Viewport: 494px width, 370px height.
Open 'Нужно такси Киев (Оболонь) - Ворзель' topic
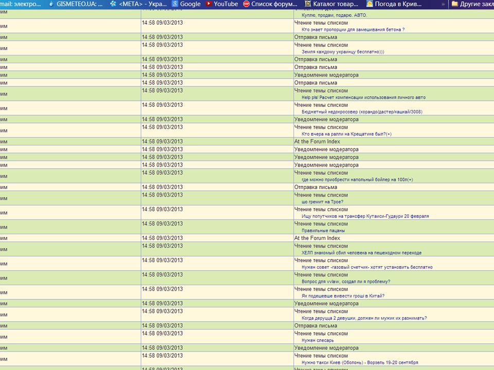click(360, 362)
